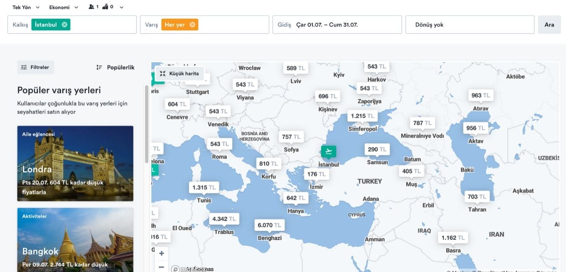Open passengers and bags selector
566x272 pixels.
pos(106,7)
